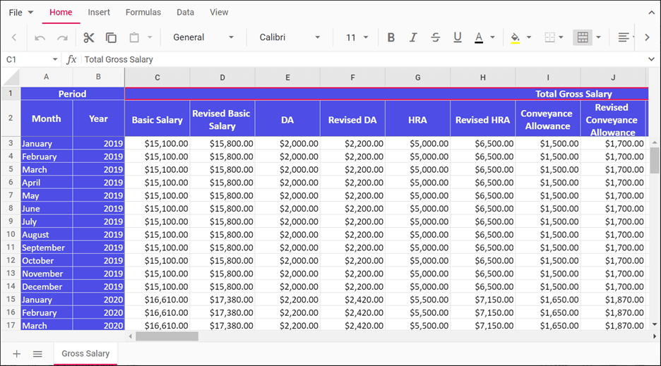Open the Insert ribbon tab
This screenshot has width=661, height=366.
tap(99, 12)
